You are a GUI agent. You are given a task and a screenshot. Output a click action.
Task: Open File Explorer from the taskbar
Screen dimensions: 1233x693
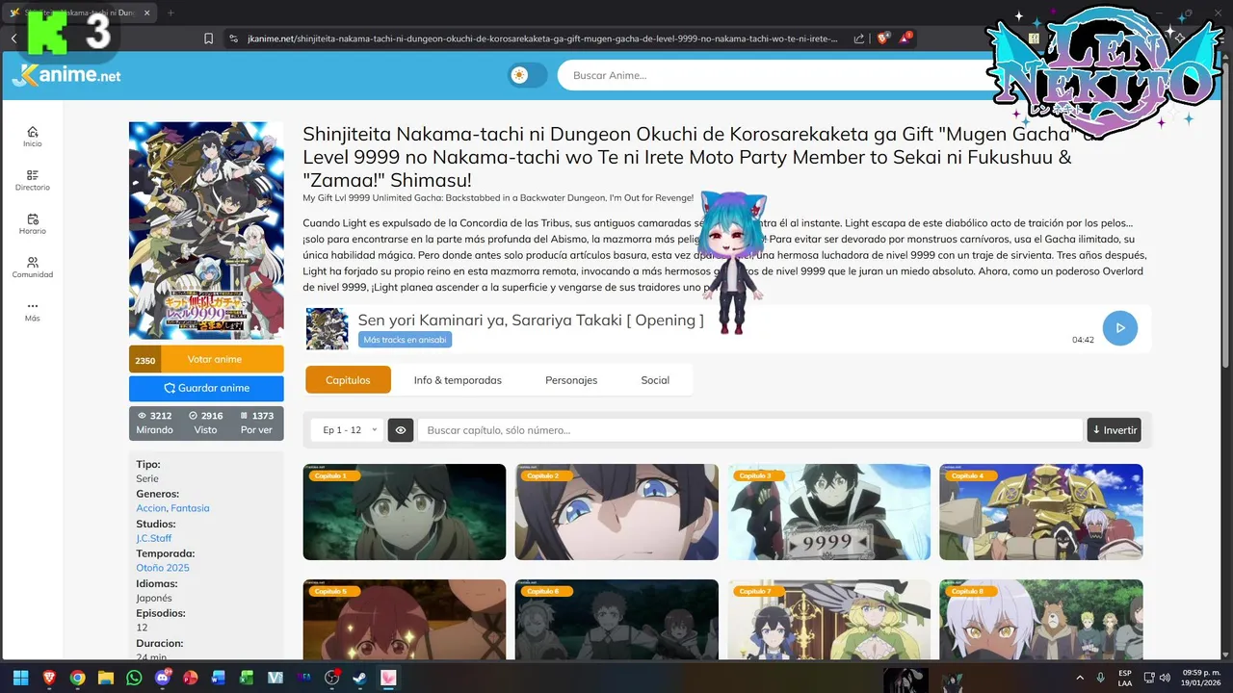106,678
